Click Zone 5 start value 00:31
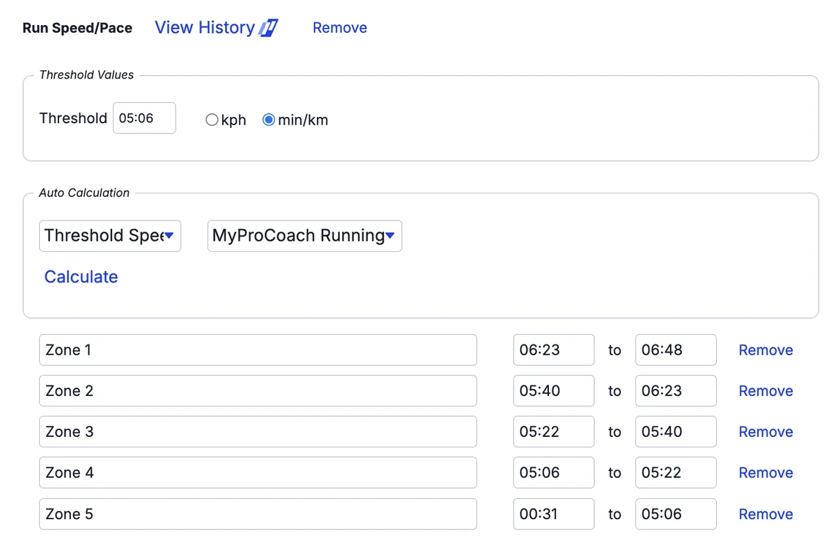836x542 pixels. 554,514
